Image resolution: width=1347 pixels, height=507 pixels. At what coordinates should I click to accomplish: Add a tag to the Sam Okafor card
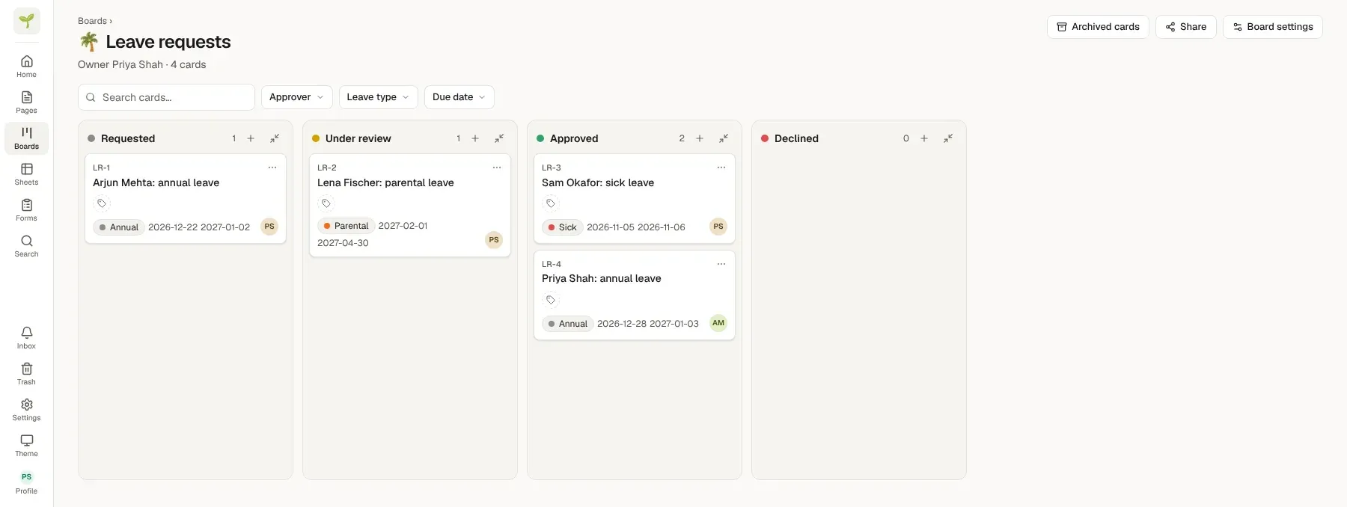tap(551, 203)
